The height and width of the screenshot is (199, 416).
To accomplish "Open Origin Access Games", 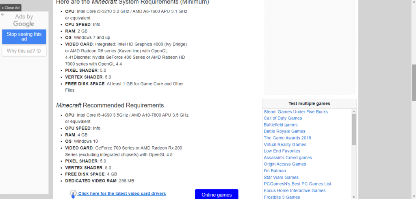I will 285,164.
